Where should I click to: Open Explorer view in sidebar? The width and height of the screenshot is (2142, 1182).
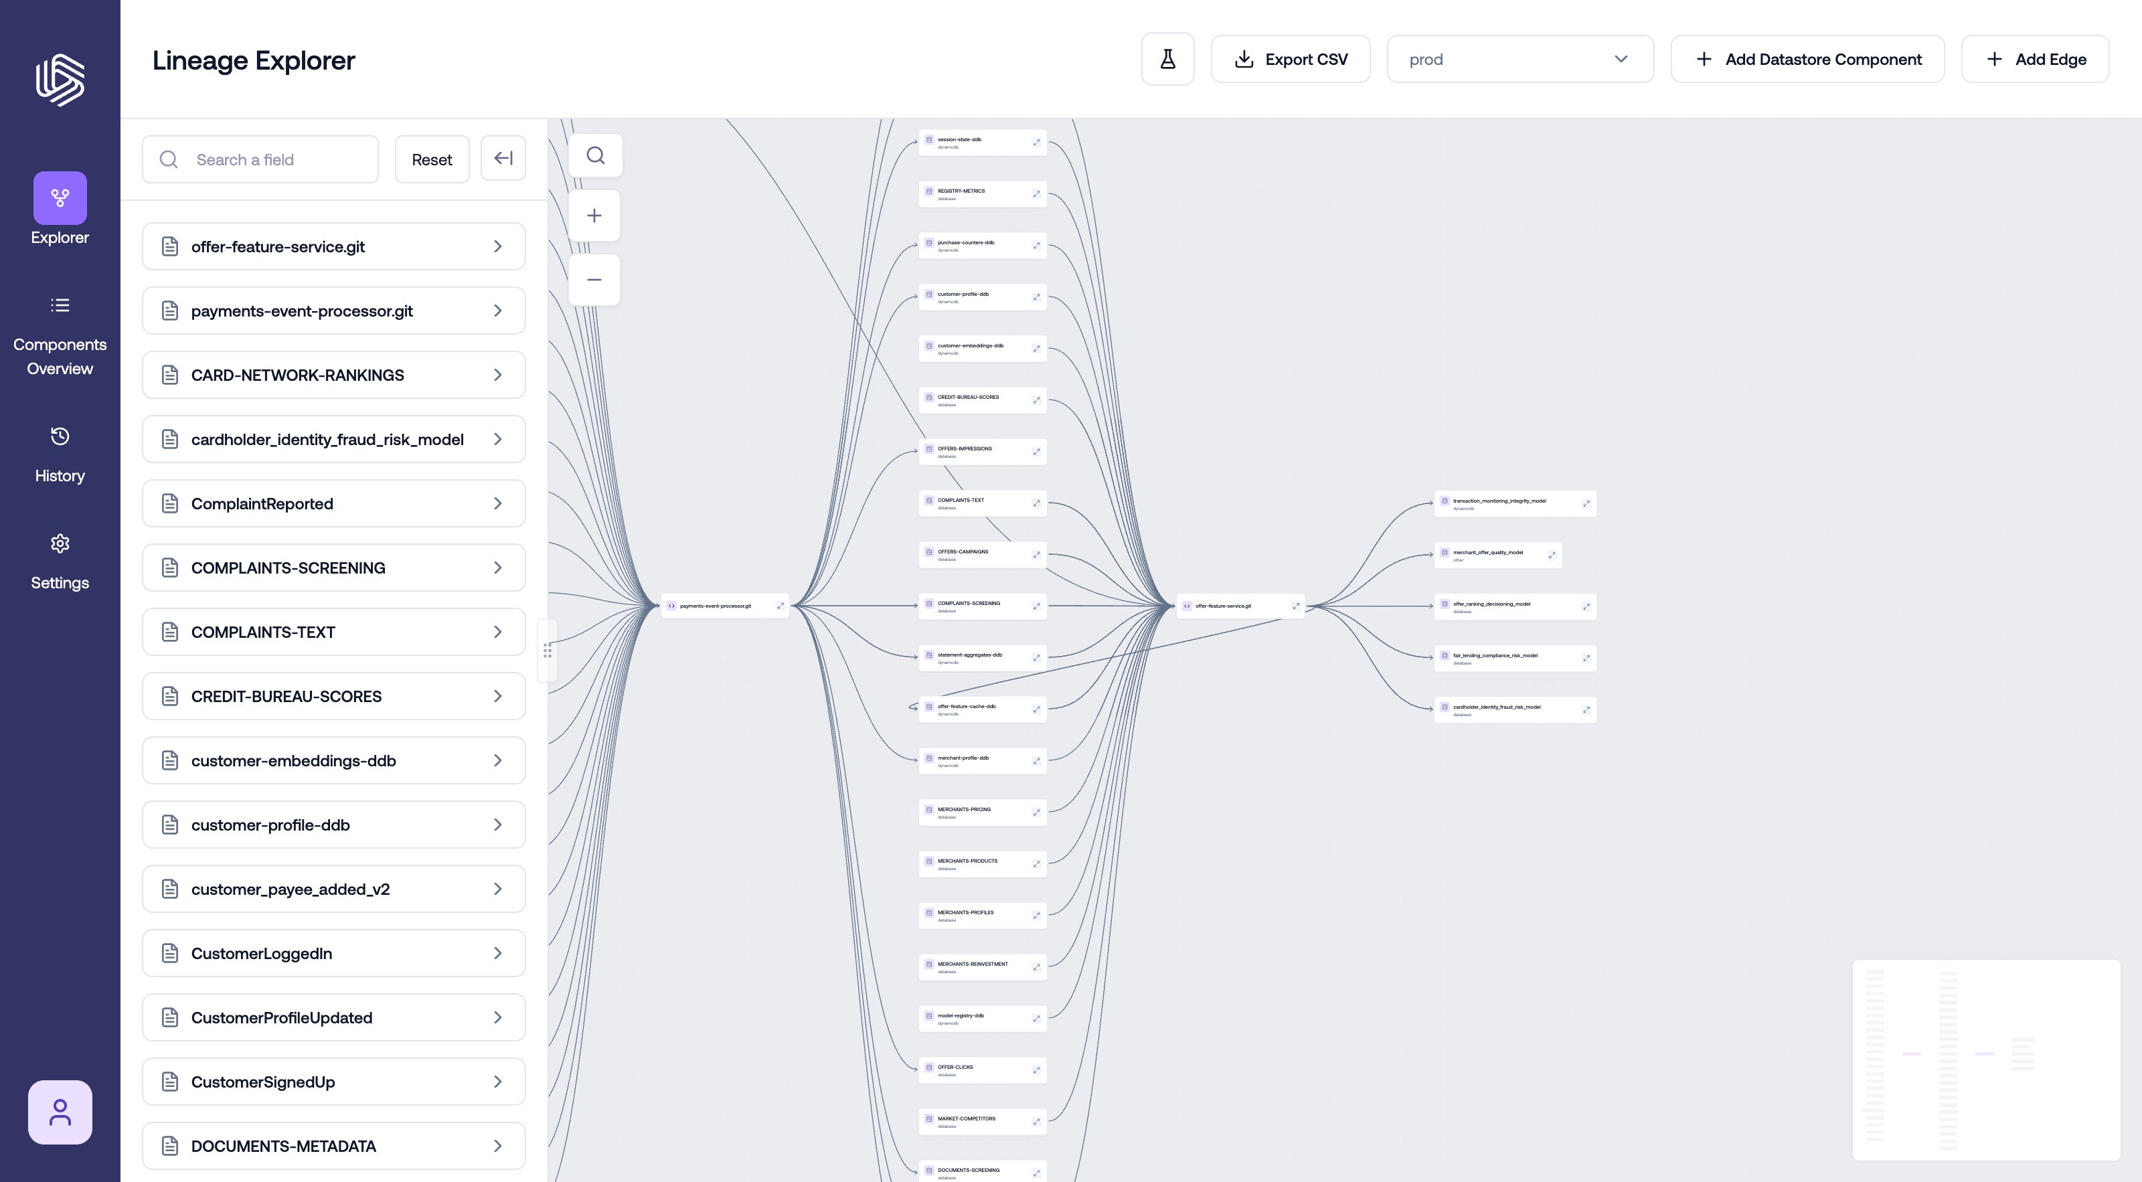[60, 209]
